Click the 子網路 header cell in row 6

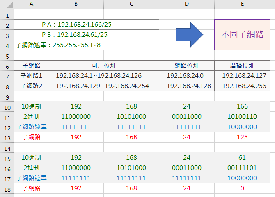31,66
